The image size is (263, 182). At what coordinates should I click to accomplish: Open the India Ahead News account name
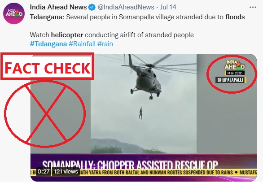pos(58,7)
